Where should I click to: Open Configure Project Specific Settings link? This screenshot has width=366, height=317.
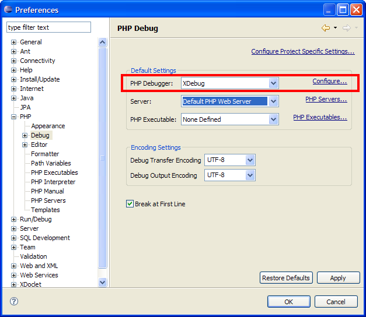(303, 51)
